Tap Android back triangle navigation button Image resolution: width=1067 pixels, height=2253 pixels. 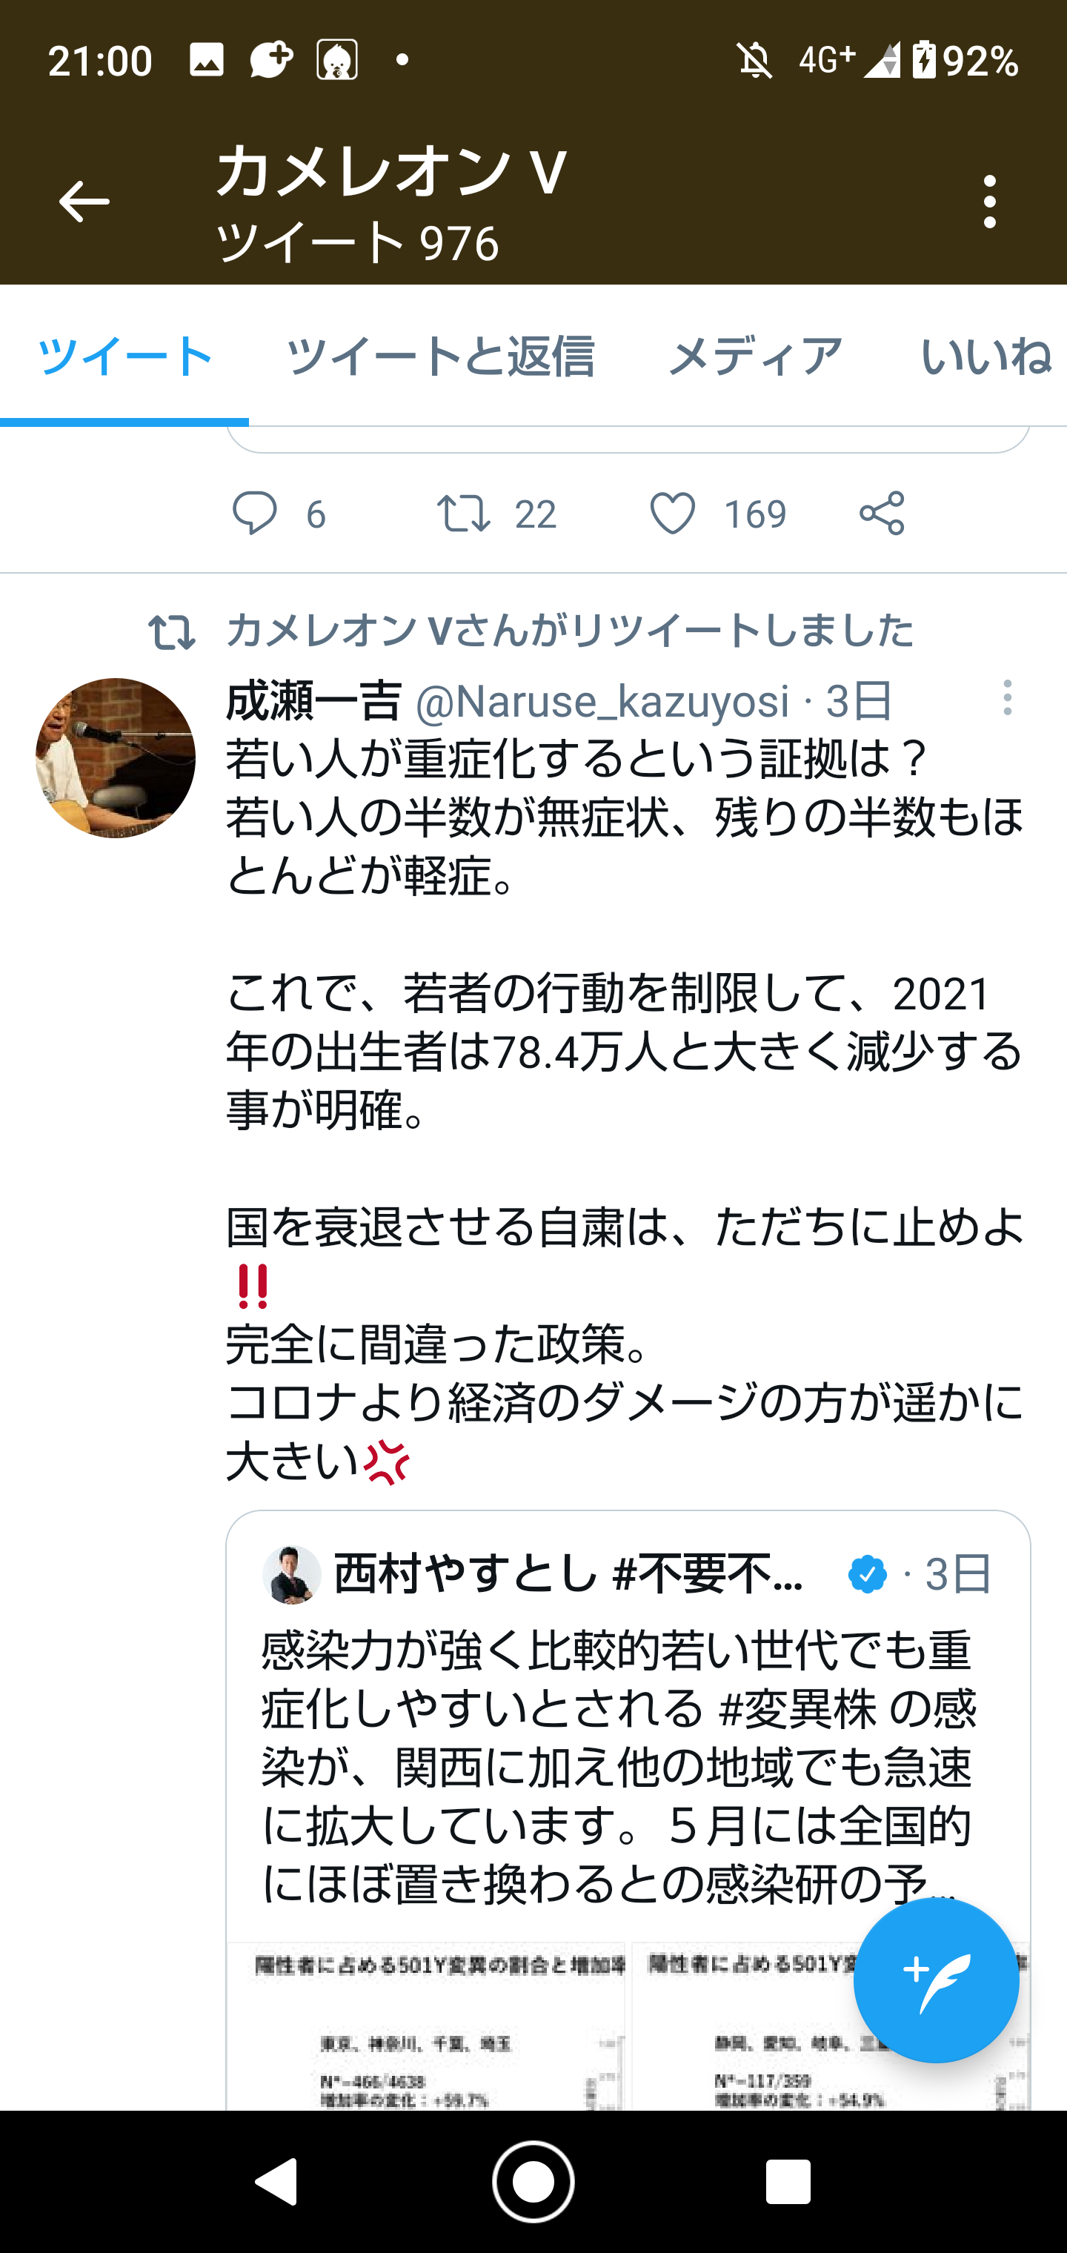point(276,2181)
